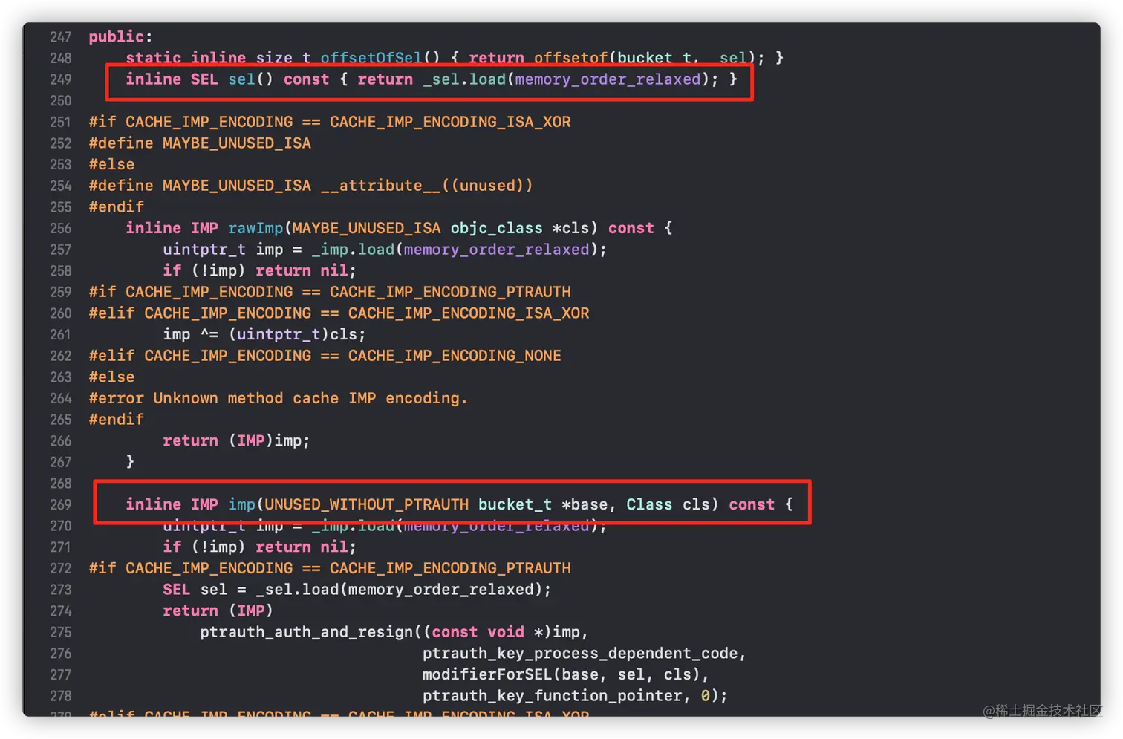
Task: Click the "rawImp" function name
Action: pos(255,228)
